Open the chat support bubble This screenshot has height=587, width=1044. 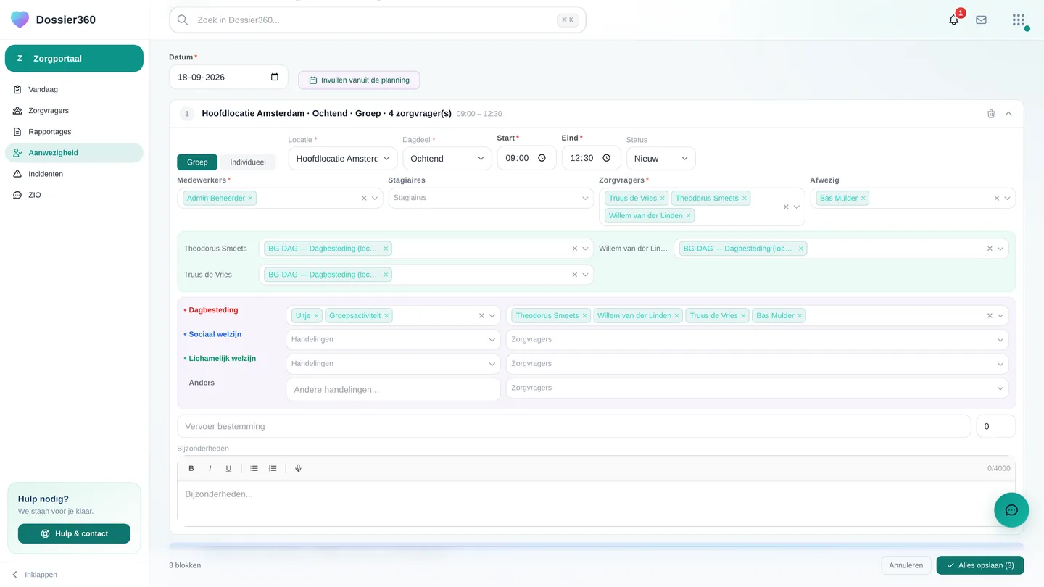(x=1011, y=509)
